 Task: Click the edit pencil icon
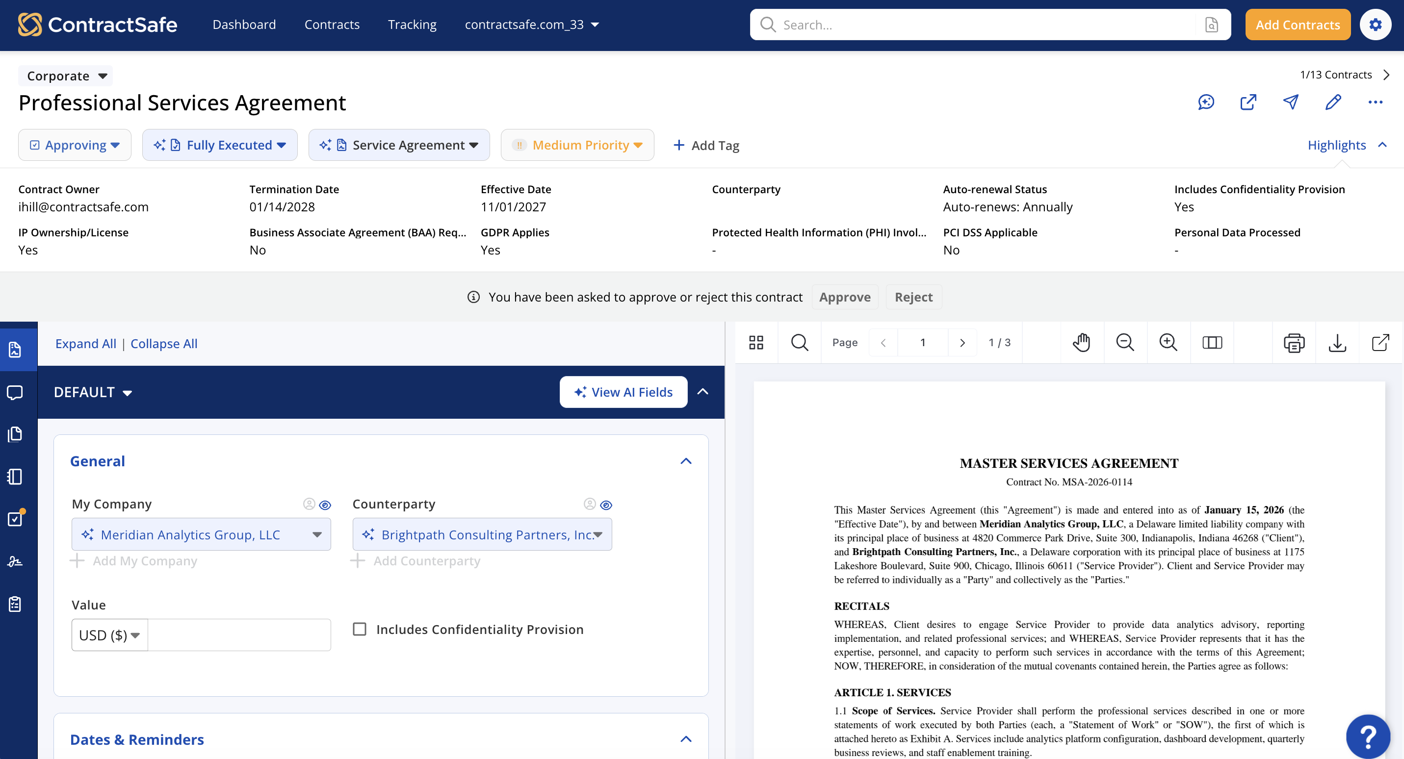click(x=1333, y=102)
